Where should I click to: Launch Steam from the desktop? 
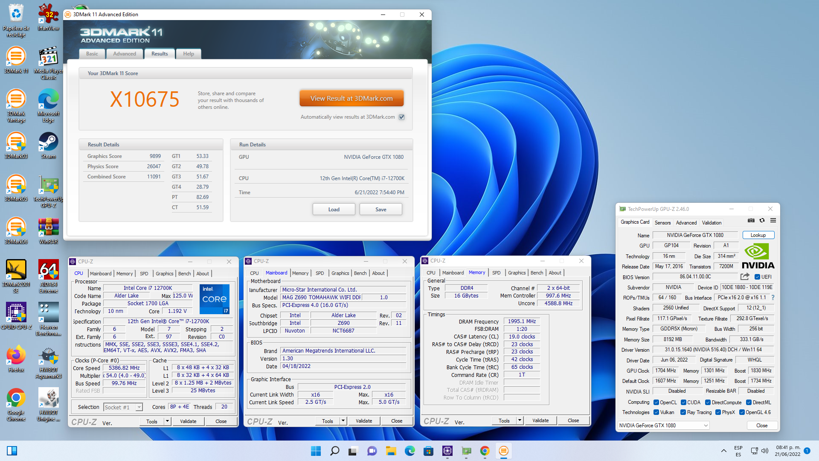click(x=48, y=145)
